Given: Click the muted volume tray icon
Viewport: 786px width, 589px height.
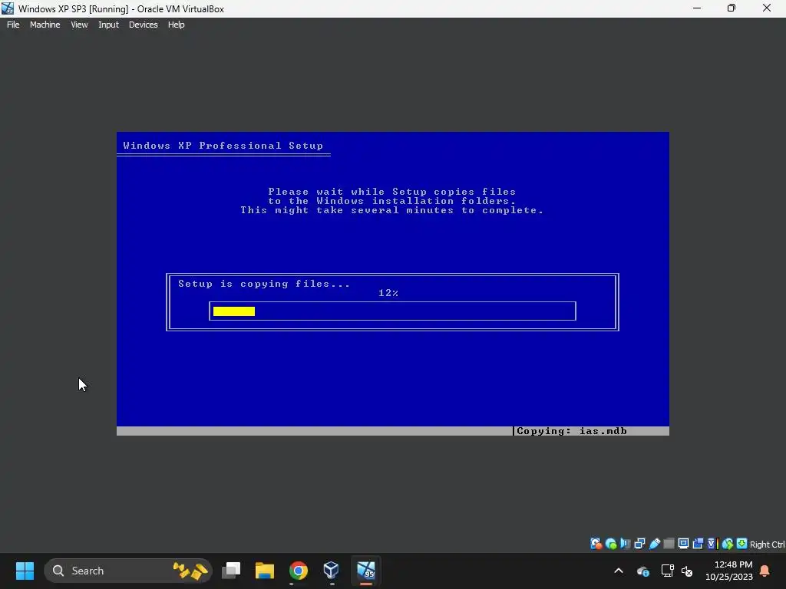Looking at the screenshot, I should [687, 571].
